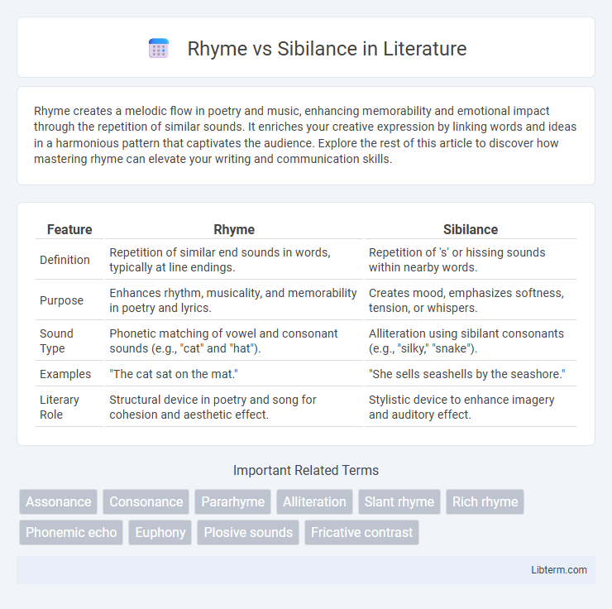Select the Rhyme column header
This screenshot has height=609, width=612.
pos(234,229)
